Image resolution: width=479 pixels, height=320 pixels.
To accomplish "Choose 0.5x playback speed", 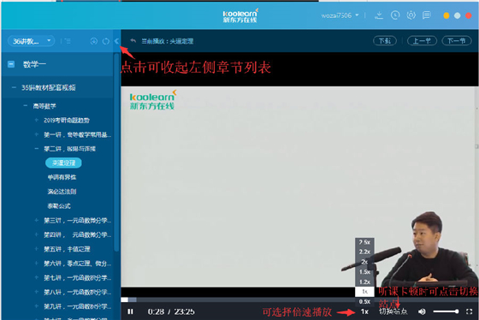I will 364,302.
